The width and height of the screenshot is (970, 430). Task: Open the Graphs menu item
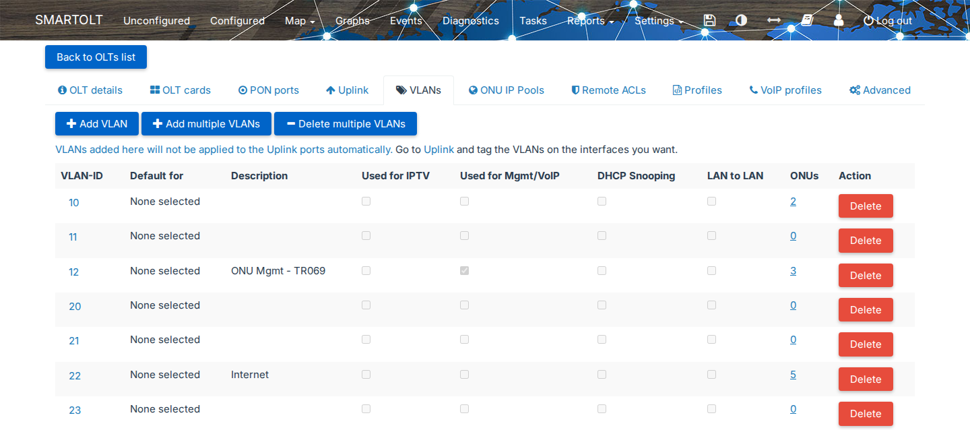click(x=352, y=20)
